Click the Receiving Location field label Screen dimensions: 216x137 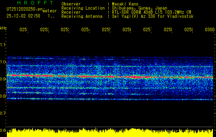pos(83,8)
